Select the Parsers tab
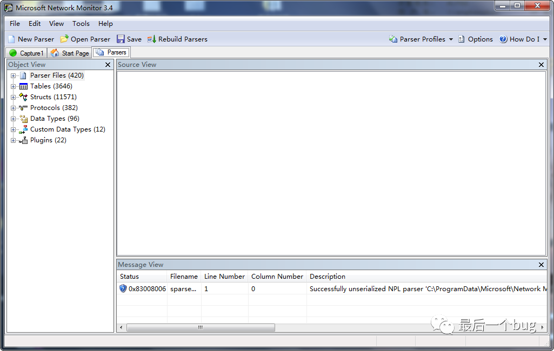Screen dimensions: 554x351 tap(111, 52)
